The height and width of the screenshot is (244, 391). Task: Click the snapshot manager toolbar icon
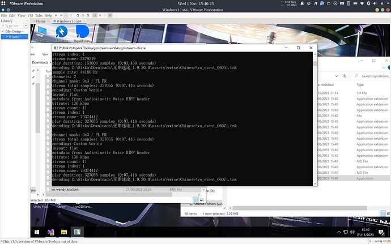tap(88, 15)
